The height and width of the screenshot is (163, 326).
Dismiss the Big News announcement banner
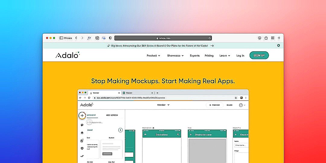(x=278, y=46)
